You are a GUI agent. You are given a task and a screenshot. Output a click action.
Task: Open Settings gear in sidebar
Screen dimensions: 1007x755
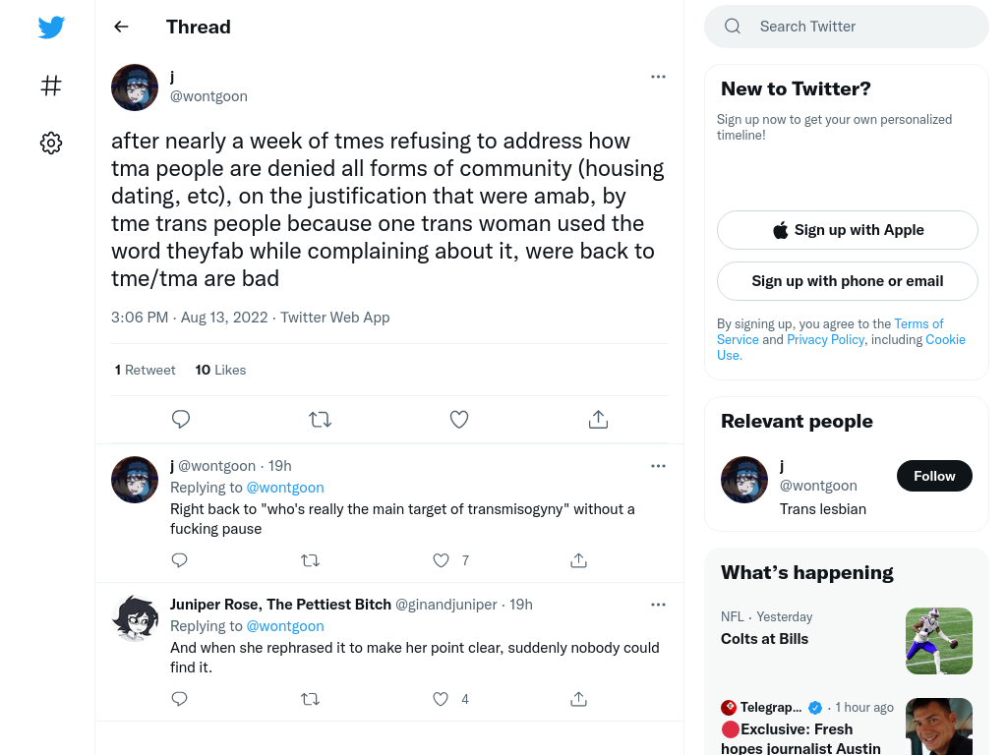51,143
